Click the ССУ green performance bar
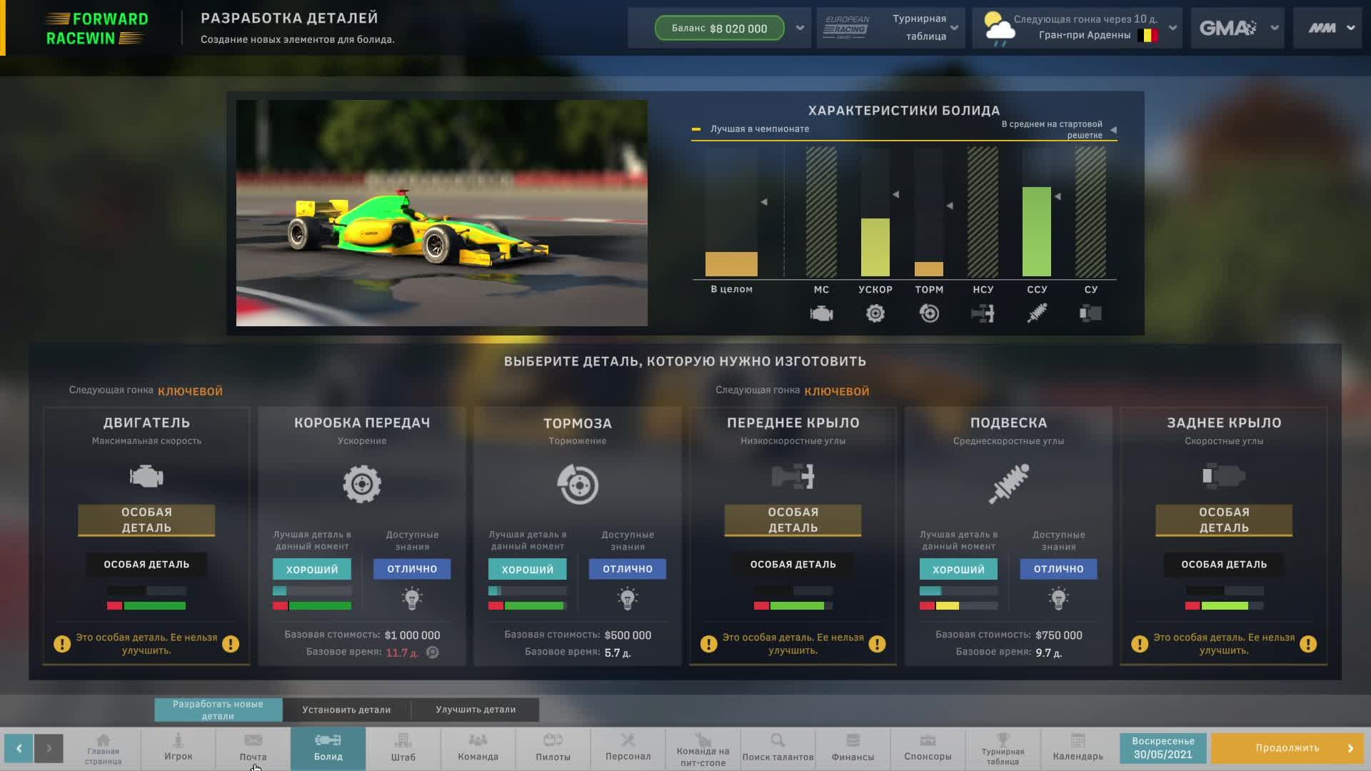This screenshot has width=1371, height=771. coord(1036,231)
